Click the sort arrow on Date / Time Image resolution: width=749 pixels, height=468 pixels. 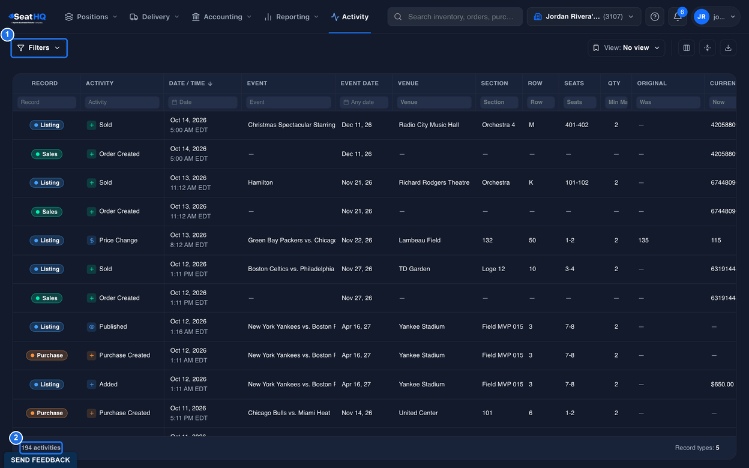(x=211, y=83)
